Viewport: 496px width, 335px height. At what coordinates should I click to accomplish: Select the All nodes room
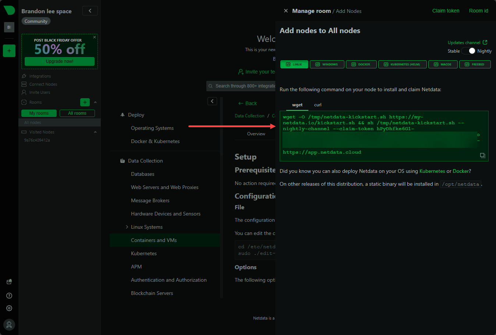pos(60,122)
